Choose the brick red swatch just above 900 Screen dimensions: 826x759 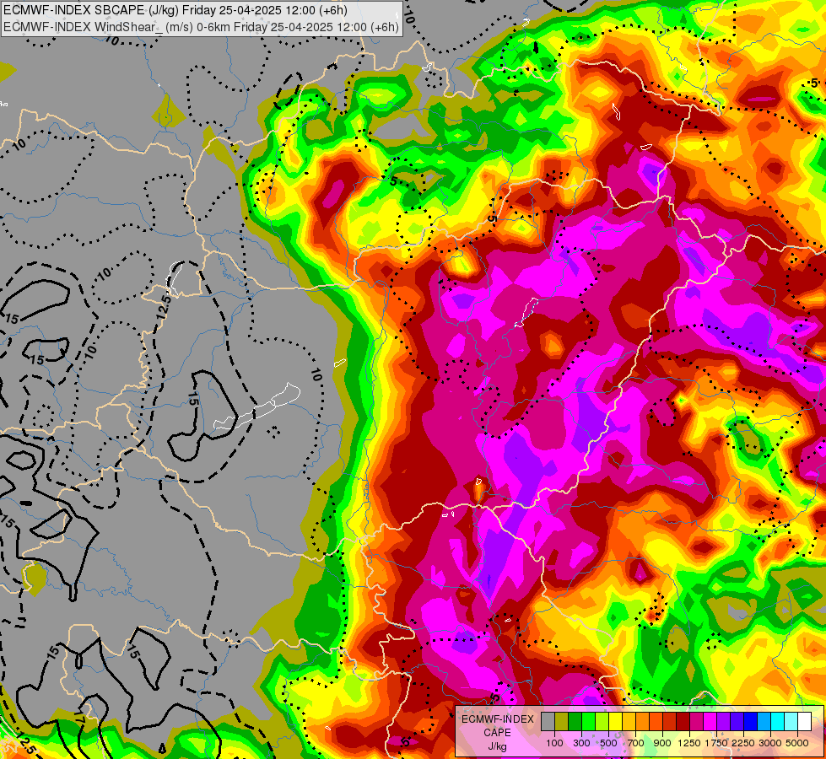click(x=670, y=721)
